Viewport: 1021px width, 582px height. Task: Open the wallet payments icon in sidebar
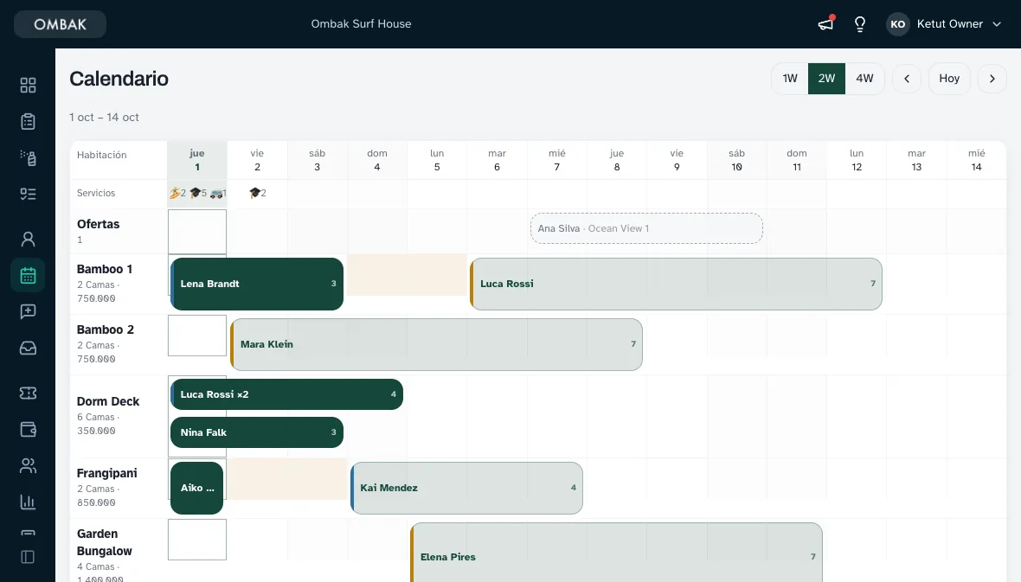coord(28,430)
